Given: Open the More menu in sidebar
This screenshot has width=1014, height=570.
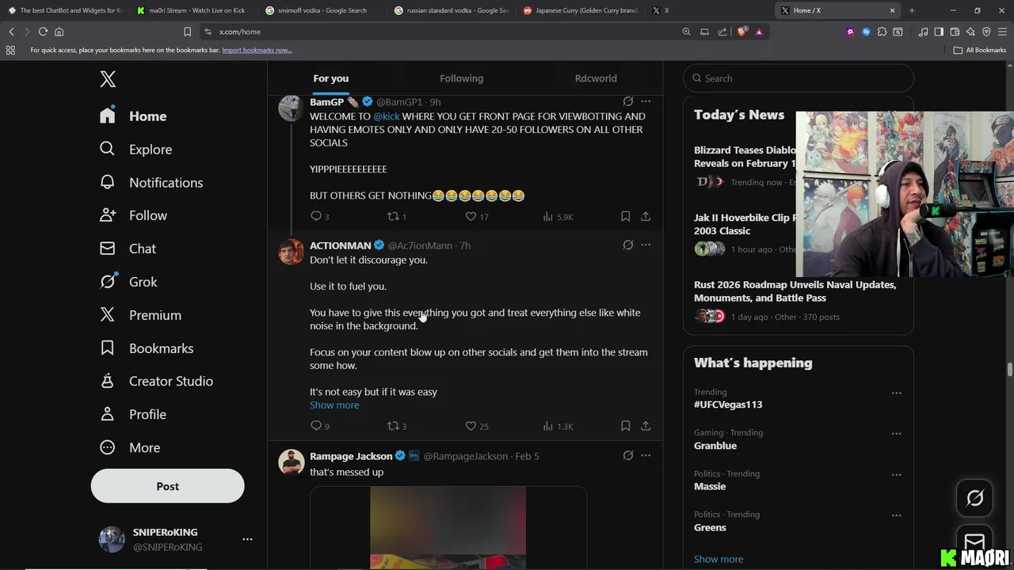Looking at the screenshot, I should pos(130,447).
